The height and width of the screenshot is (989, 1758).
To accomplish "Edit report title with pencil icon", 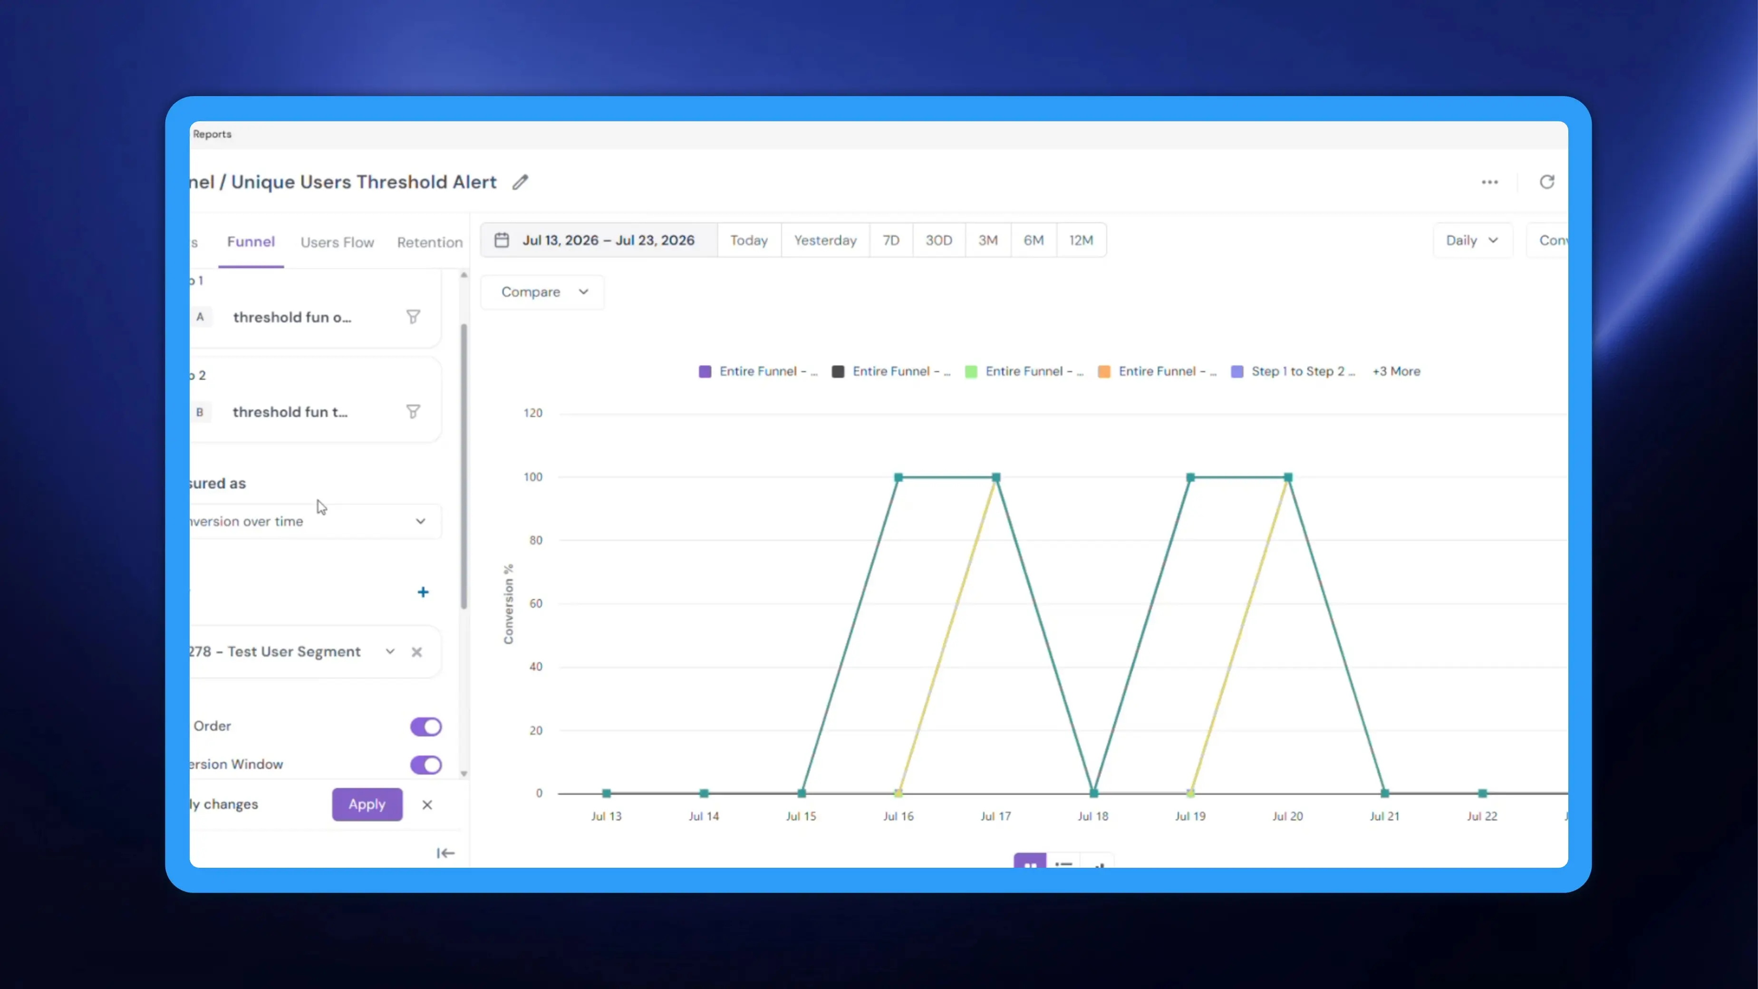I will 521,182.
